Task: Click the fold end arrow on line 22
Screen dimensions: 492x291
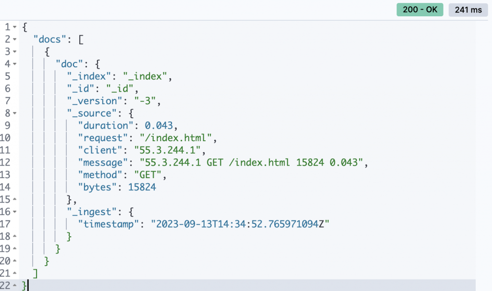Action: click(x=15, y=286)
